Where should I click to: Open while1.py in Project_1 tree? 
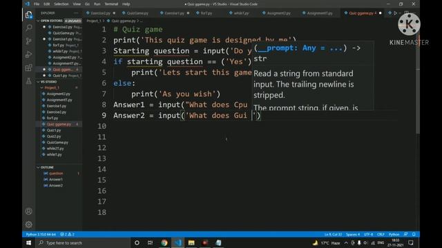click(54, 154)
